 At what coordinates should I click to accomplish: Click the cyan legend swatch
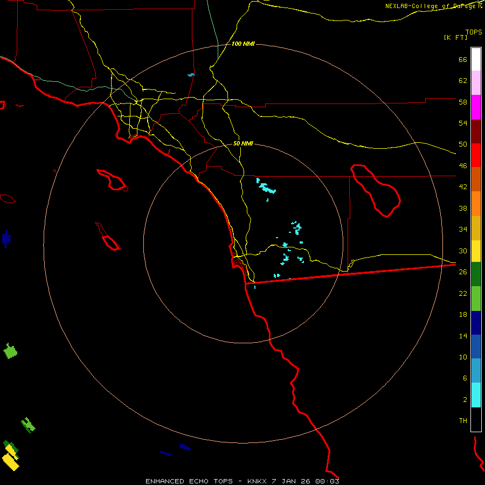pos(476,395)
